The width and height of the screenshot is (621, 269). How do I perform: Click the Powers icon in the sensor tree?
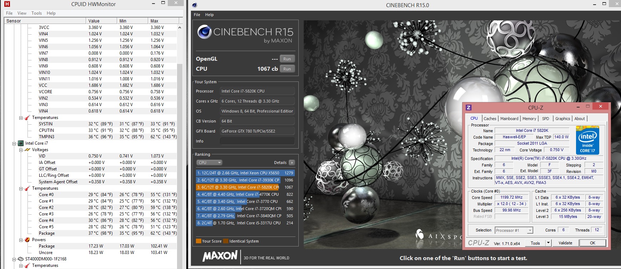pyautogui.click(x=27, y=240)
